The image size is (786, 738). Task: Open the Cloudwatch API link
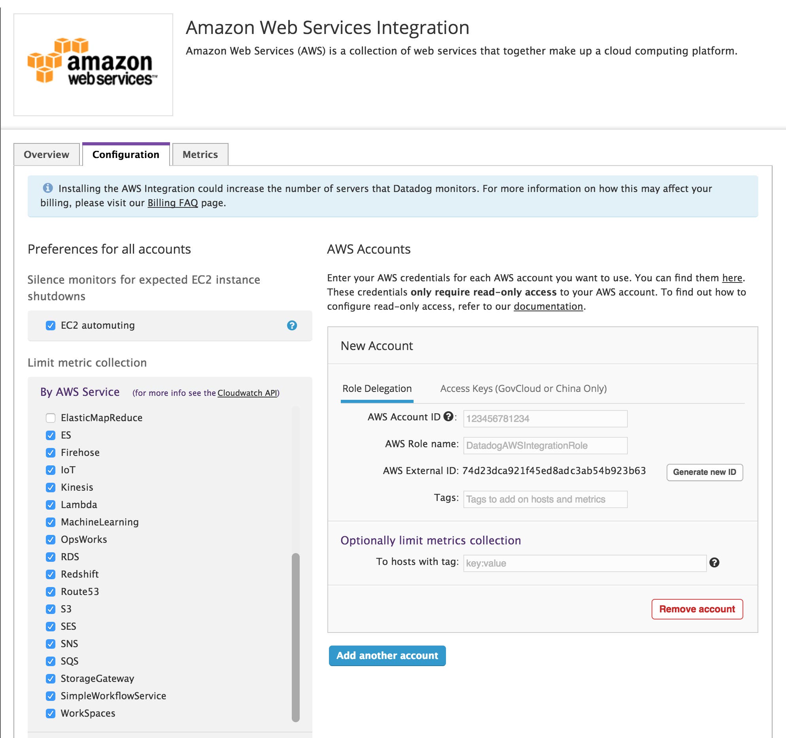click(x=248, y=393)
